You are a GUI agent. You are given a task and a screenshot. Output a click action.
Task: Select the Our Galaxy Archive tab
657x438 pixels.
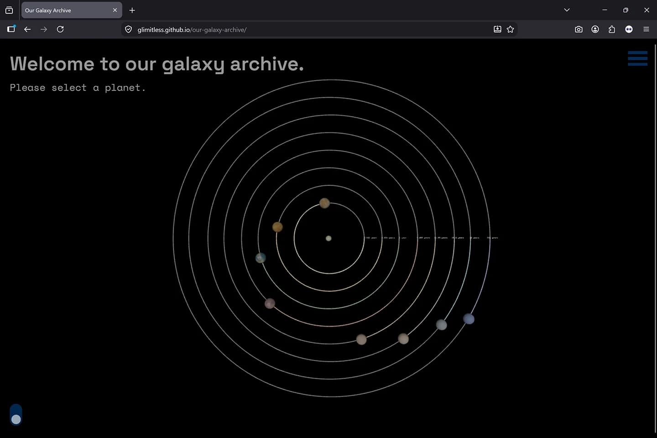pos(72,10)
